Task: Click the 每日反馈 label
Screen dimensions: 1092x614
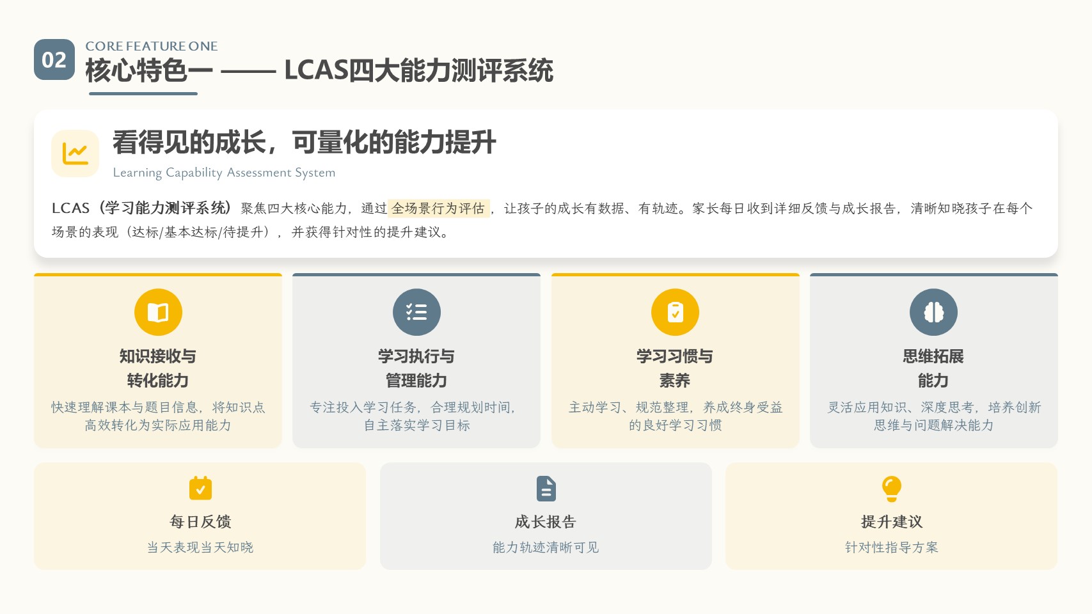Action: coord(200,522)
